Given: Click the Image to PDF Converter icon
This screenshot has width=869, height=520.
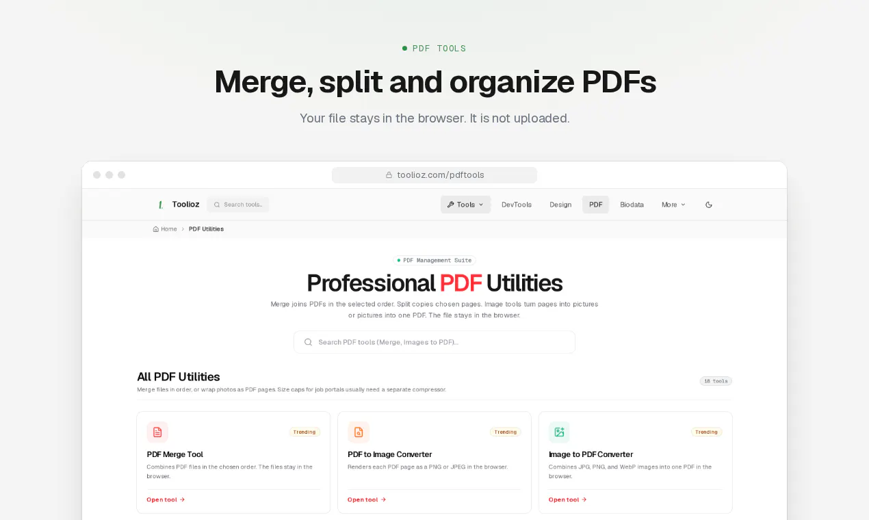Looking at the screenshot, I should 559,432.
